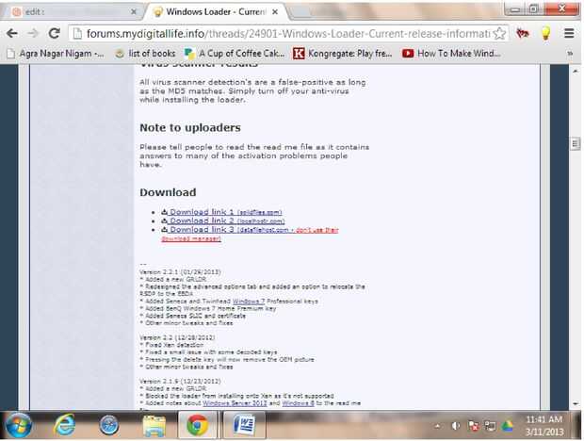
Task: Switch to the Chrome taskbar button
Action: click(198, 425)
